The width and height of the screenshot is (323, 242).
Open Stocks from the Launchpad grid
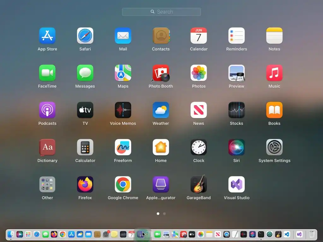[x=237, y=110]
